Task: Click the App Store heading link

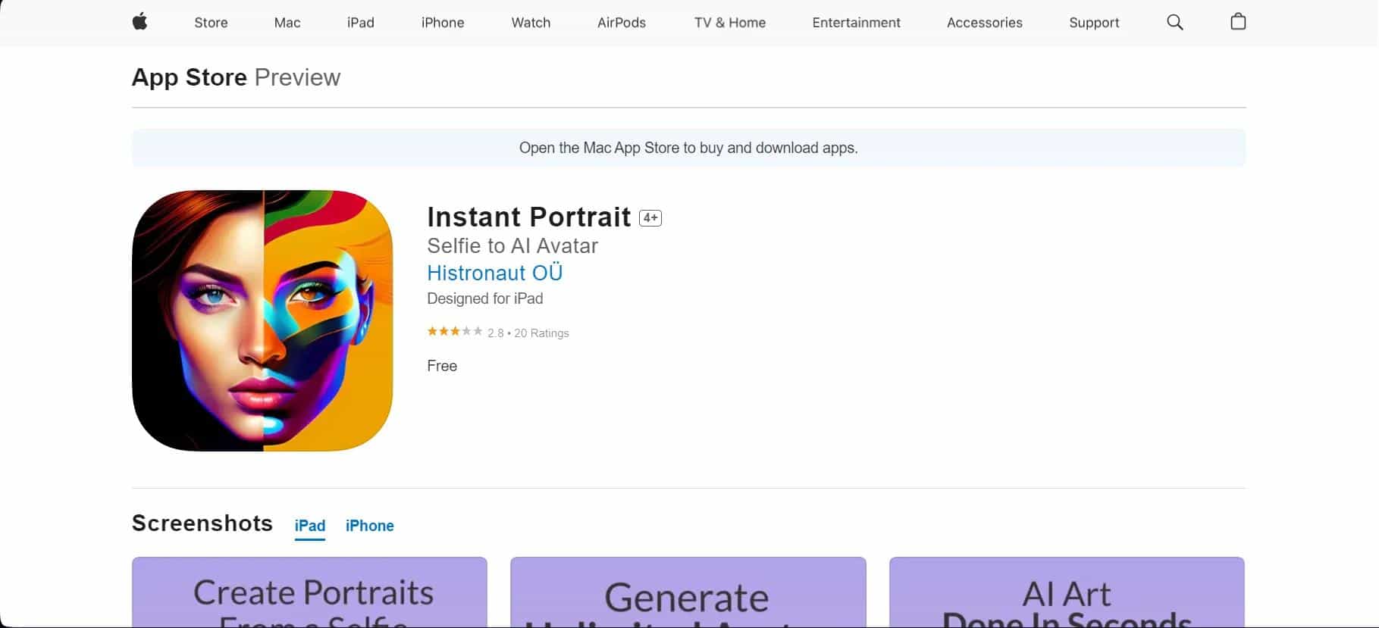Action: 189,77
